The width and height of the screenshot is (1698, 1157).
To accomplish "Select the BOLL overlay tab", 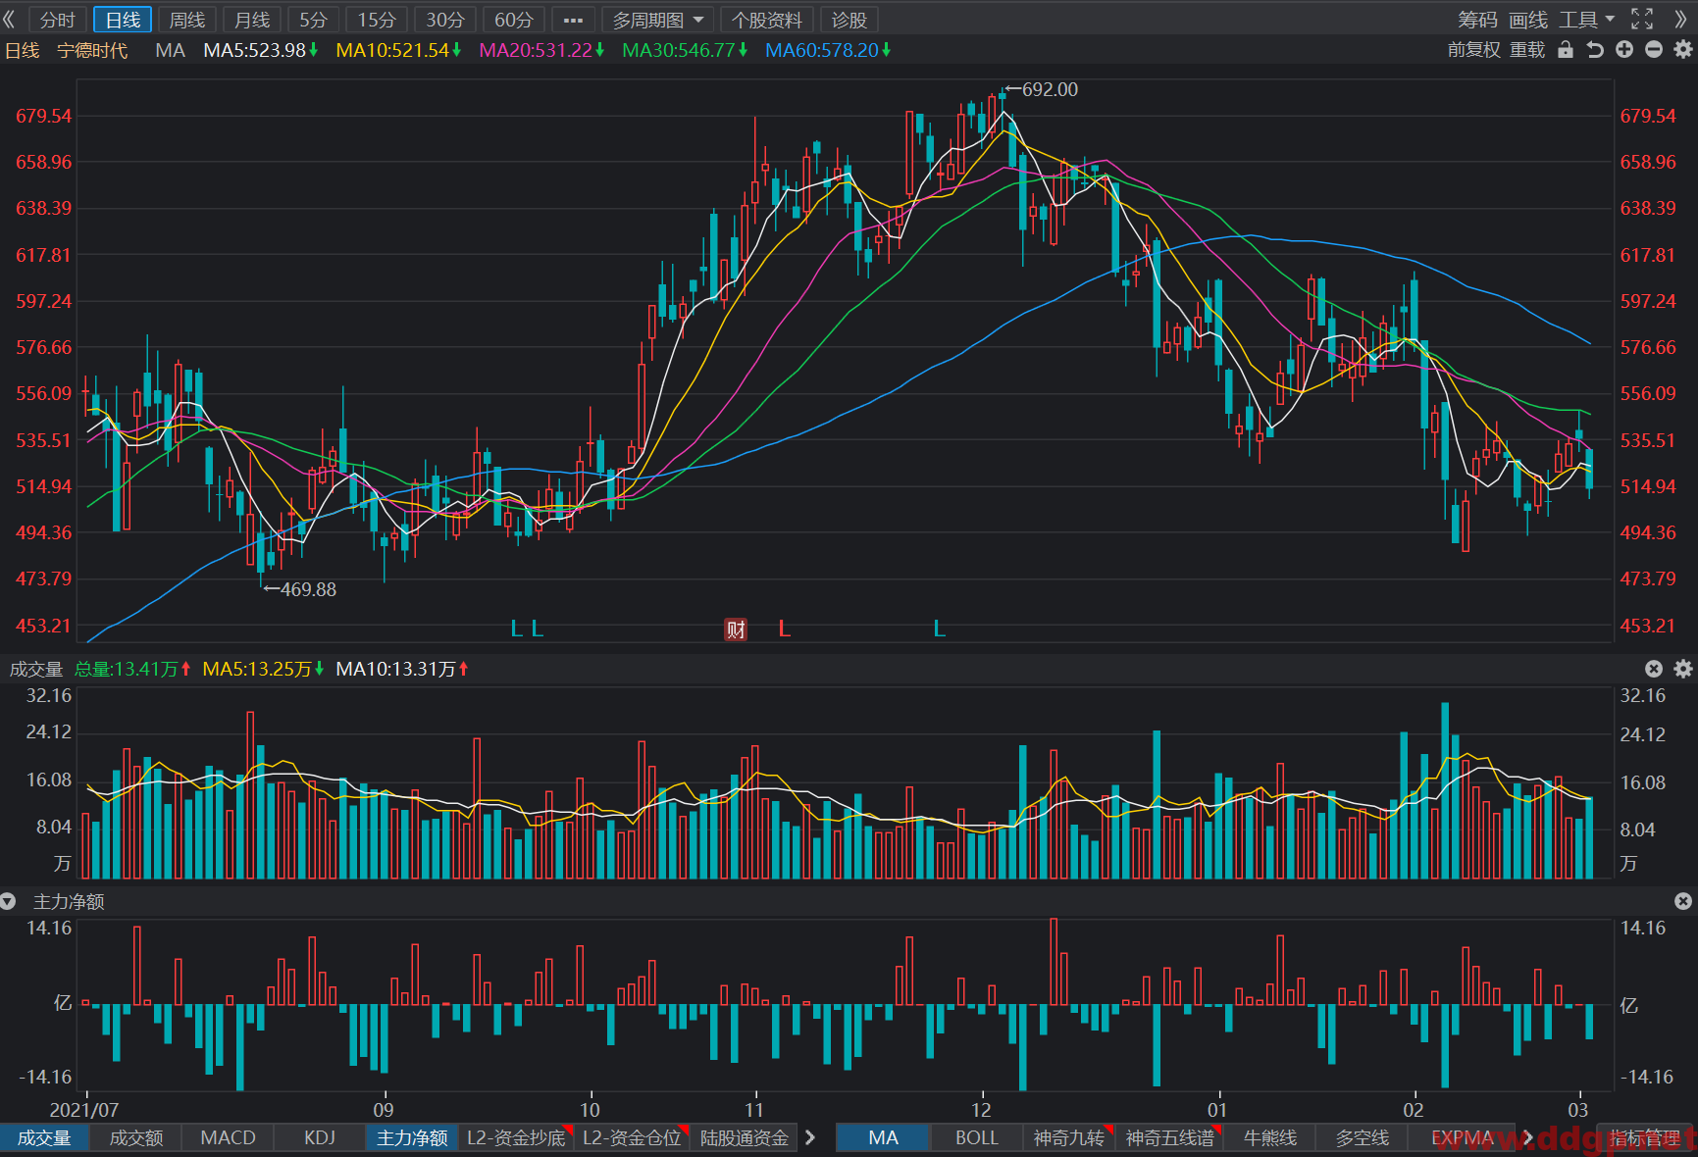I will pos(976,1137).
